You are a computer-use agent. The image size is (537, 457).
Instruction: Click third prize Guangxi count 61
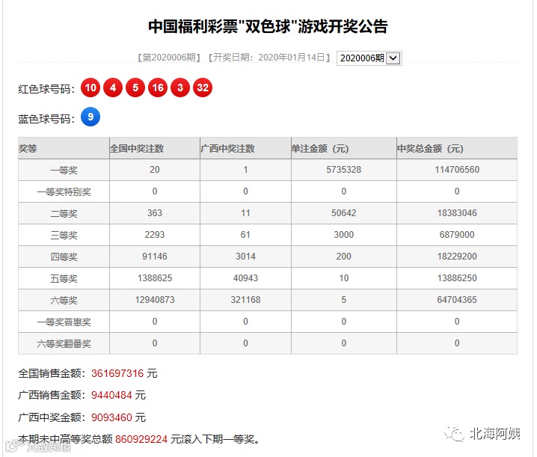point(245,235)
